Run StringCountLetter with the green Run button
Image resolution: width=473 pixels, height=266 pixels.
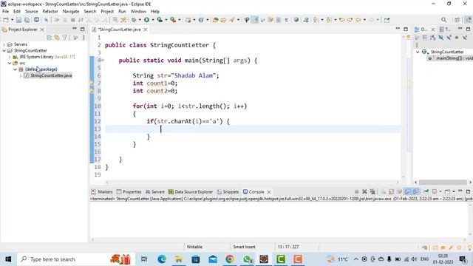pos(146,20)
